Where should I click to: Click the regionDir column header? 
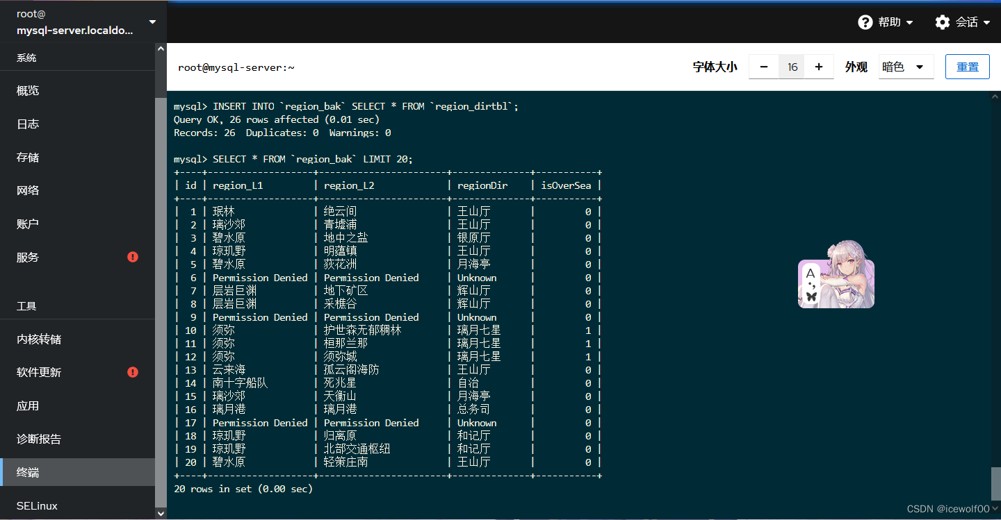482,185
